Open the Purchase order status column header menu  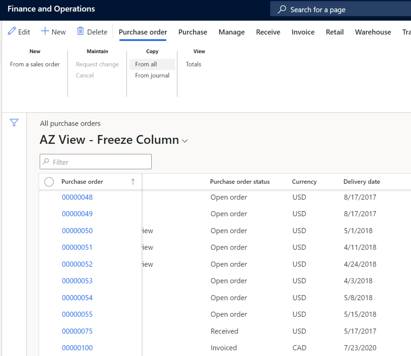pyautogui.click(x=240, y=182)
